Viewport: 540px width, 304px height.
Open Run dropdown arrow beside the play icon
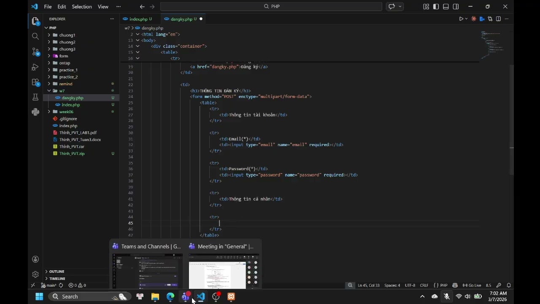pos(466,19)
